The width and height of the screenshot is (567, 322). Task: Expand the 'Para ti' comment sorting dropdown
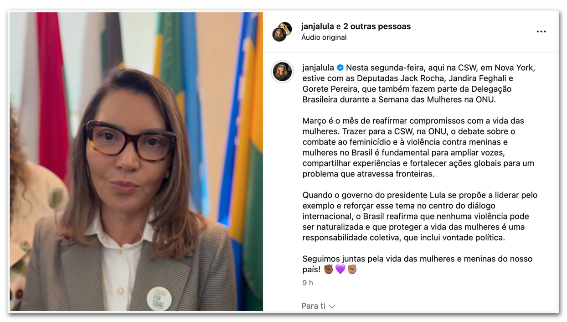point(318,306)
